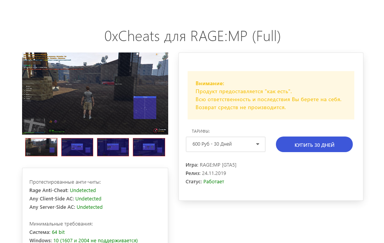Click the release date "24.11.2019"
The image size is (384, 243).
(x=214, y=173)
